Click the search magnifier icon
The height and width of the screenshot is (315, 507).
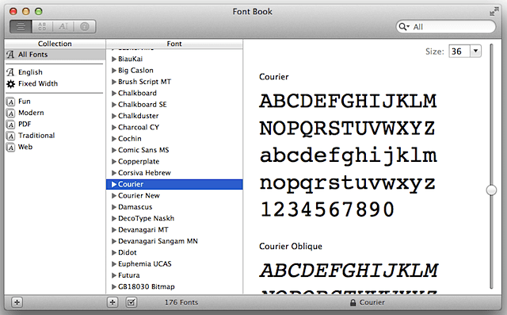tap(403, 26)
